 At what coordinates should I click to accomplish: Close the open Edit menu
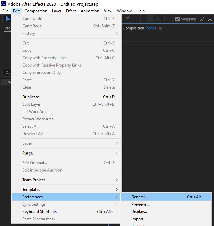(16, 11)
